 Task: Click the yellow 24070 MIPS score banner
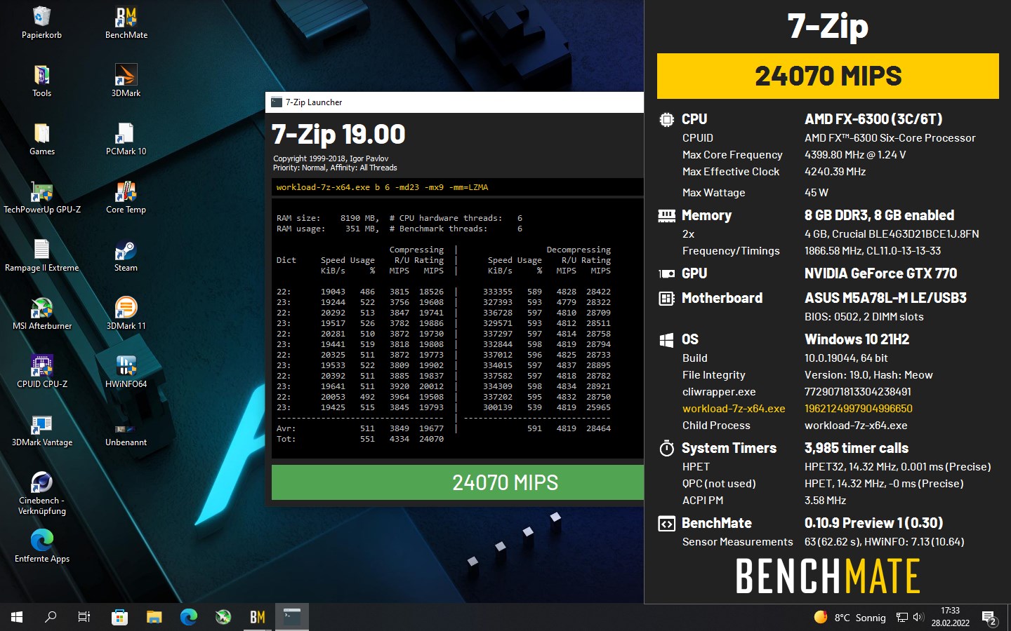pyautogui.click(x=828, y=76)
